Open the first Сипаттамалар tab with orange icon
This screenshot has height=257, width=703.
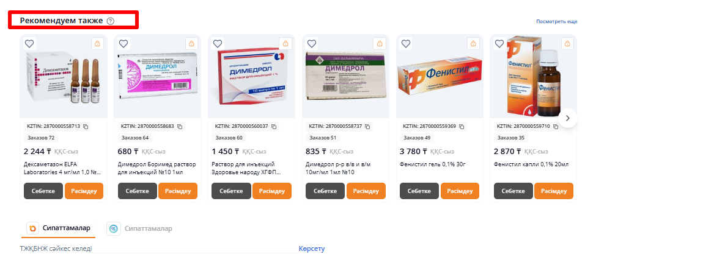tap(59, 228)
